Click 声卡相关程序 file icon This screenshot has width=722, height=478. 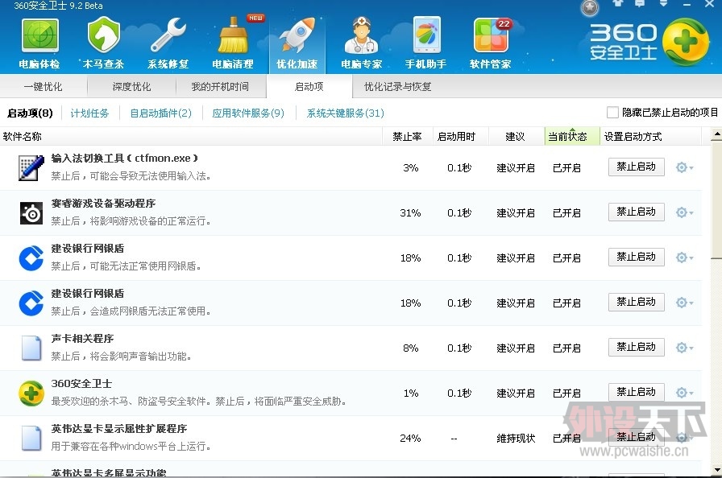point(31,348)
